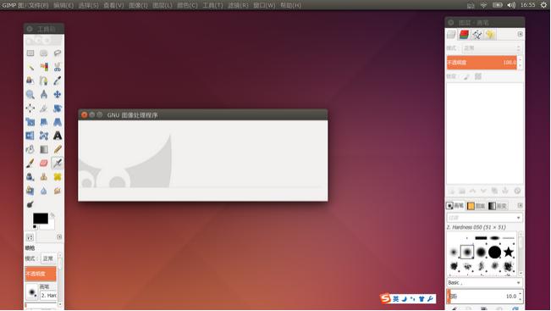Select the Smudge tool
Image resolution: width=551 pixels, height=311 pixels.
tap(58, 191)
